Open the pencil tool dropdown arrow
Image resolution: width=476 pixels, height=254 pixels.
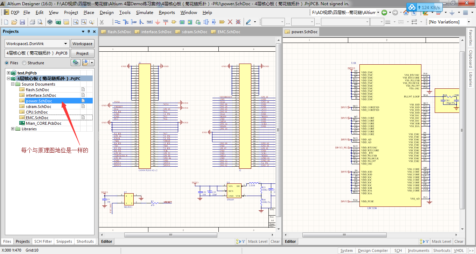click(255, 22)
